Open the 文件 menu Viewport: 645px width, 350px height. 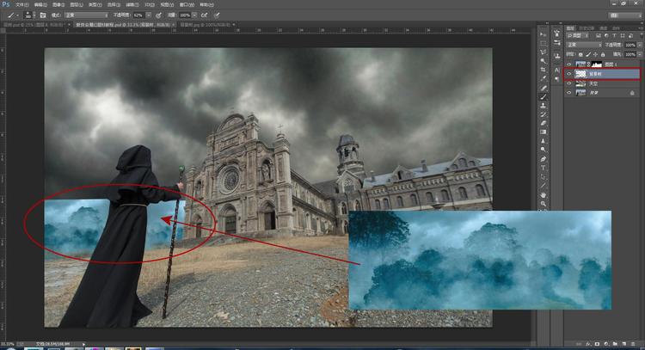point(21,5)
